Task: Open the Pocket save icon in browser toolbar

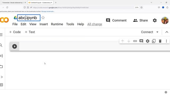Action: (159, 7)
